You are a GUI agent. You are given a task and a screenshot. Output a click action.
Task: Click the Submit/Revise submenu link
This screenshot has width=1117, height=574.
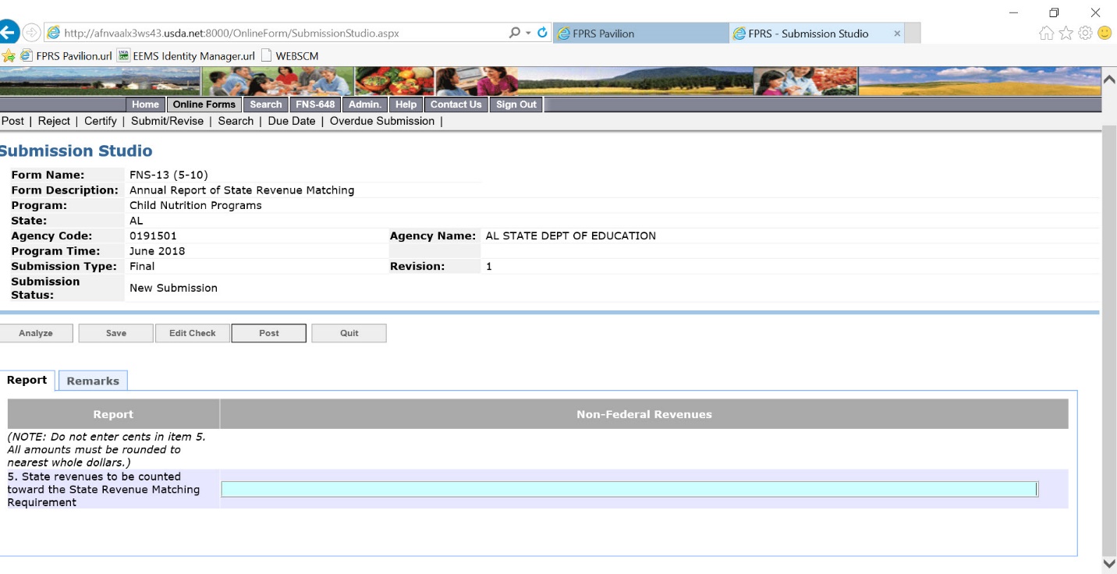point(167,121)
